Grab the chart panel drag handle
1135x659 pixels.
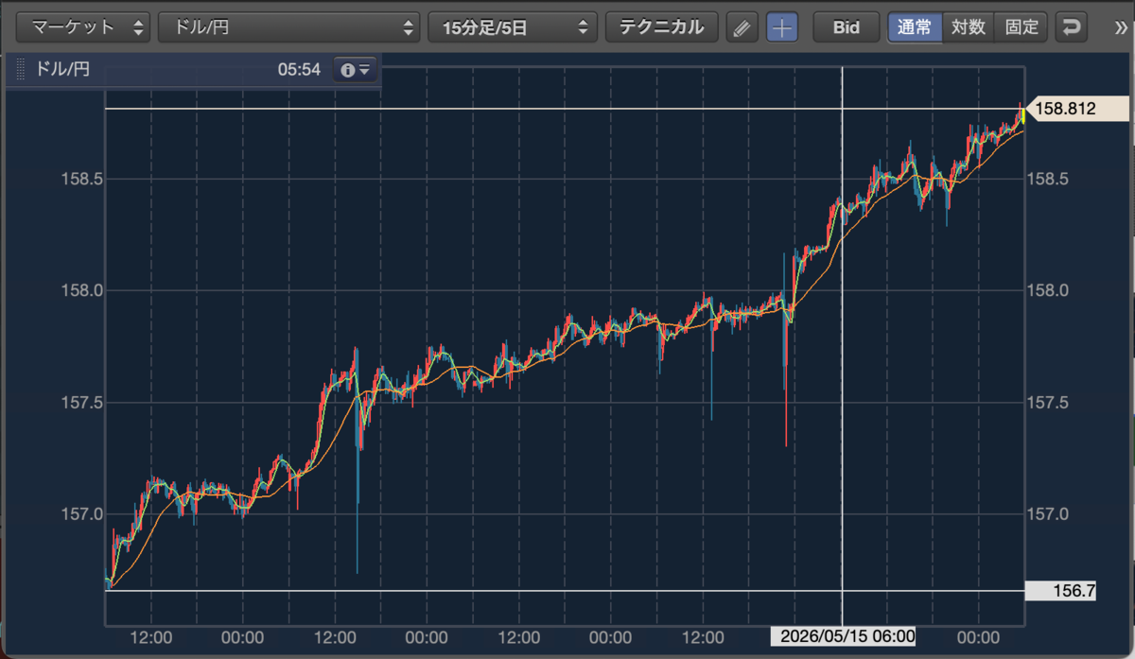point(19,70)
